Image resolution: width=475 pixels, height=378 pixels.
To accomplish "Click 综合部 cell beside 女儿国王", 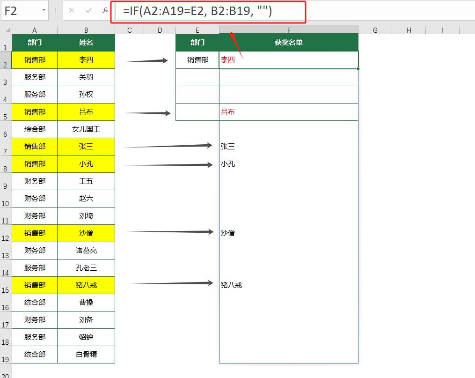I will click(x=35, y=129).
